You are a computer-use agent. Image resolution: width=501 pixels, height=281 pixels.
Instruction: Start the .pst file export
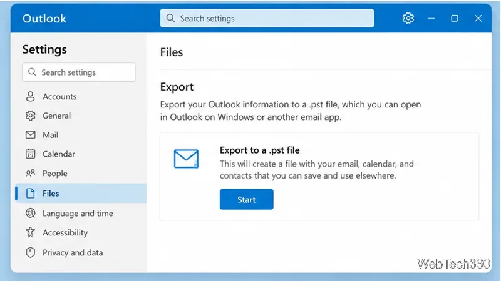point(246,199)
